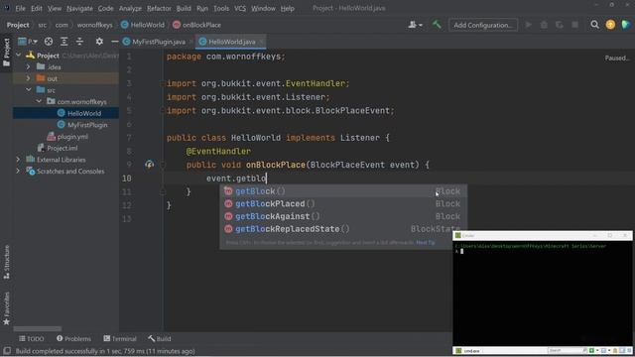Click the Paused indicator at editor top right

(x=617, y=58)
